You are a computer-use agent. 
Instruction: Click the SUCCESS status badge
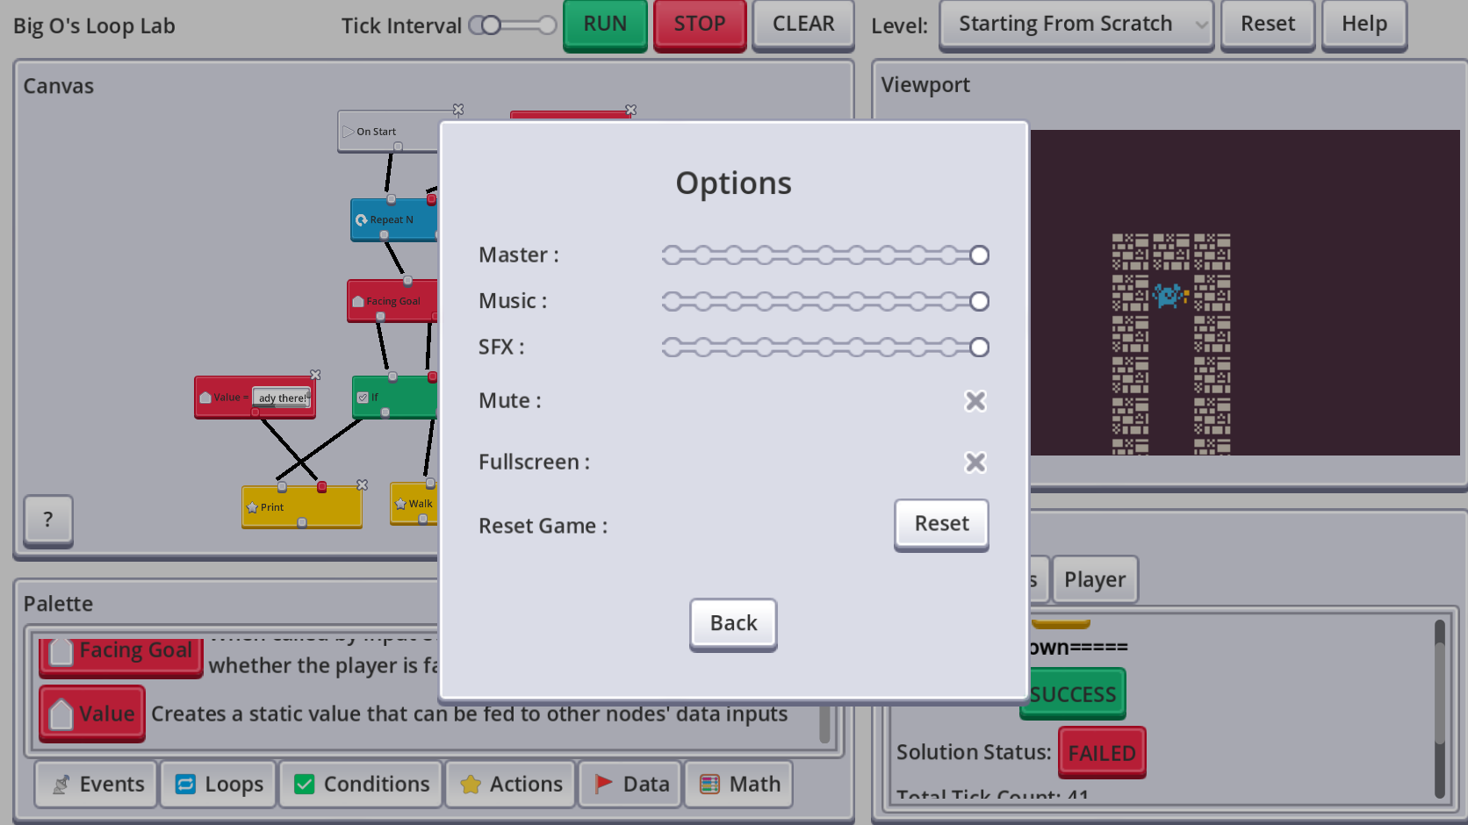pos(1072,694)
